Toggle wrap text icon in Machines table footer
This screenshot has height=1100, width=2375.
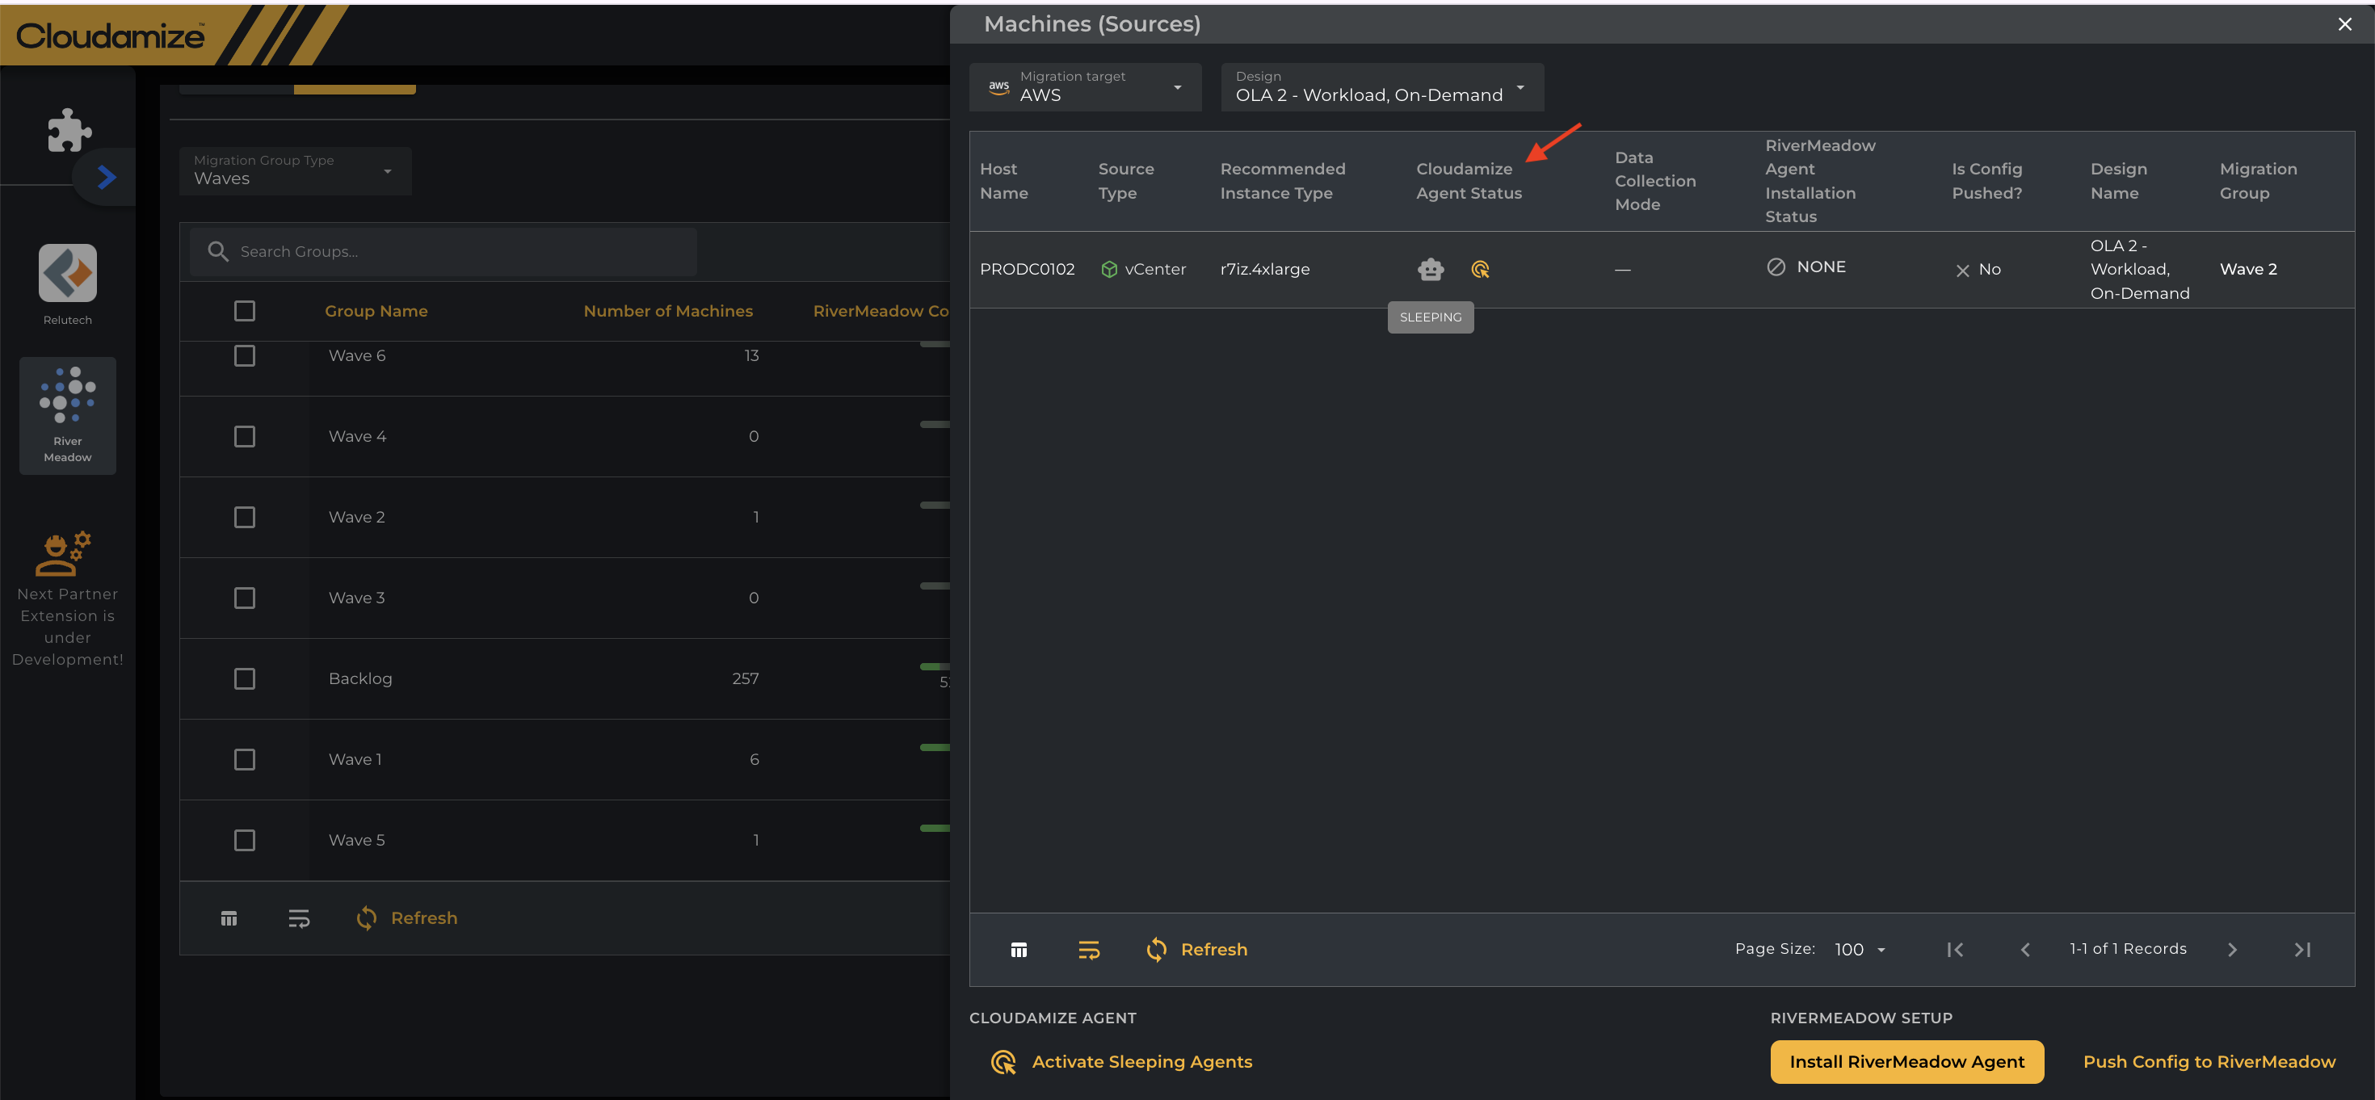click(x=1088, y=950)
